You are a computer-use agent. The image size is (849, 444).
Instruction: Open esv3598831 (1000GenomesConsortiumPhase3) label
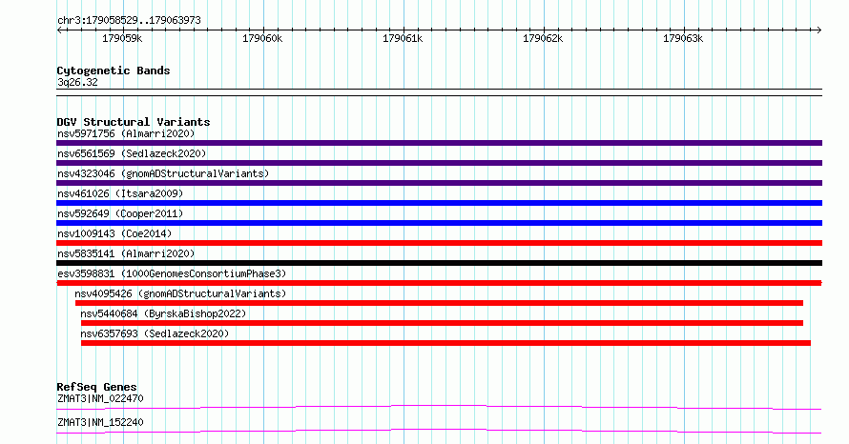point(172,273)
